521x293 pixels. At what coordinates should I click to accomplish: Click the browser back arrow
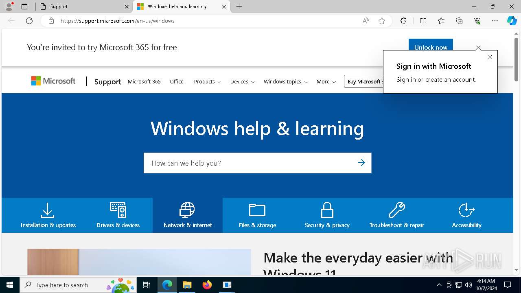pyautogui.click(x=11, y=21)
